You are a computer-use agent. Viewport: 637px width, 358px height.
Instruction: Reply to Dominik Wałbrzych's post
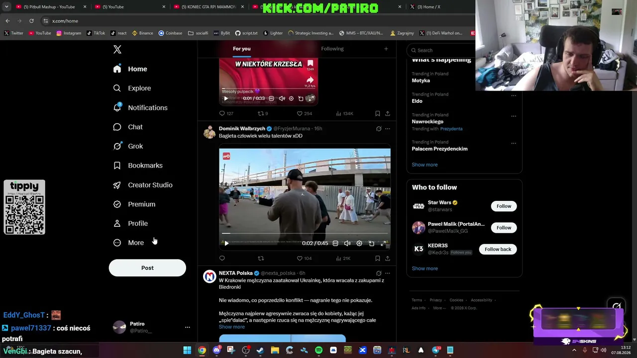coord(222,258)
